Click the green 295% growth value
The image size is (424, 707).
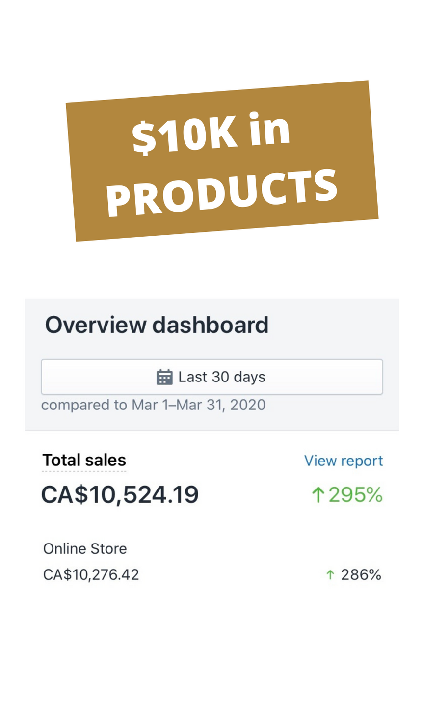[355, 495]
